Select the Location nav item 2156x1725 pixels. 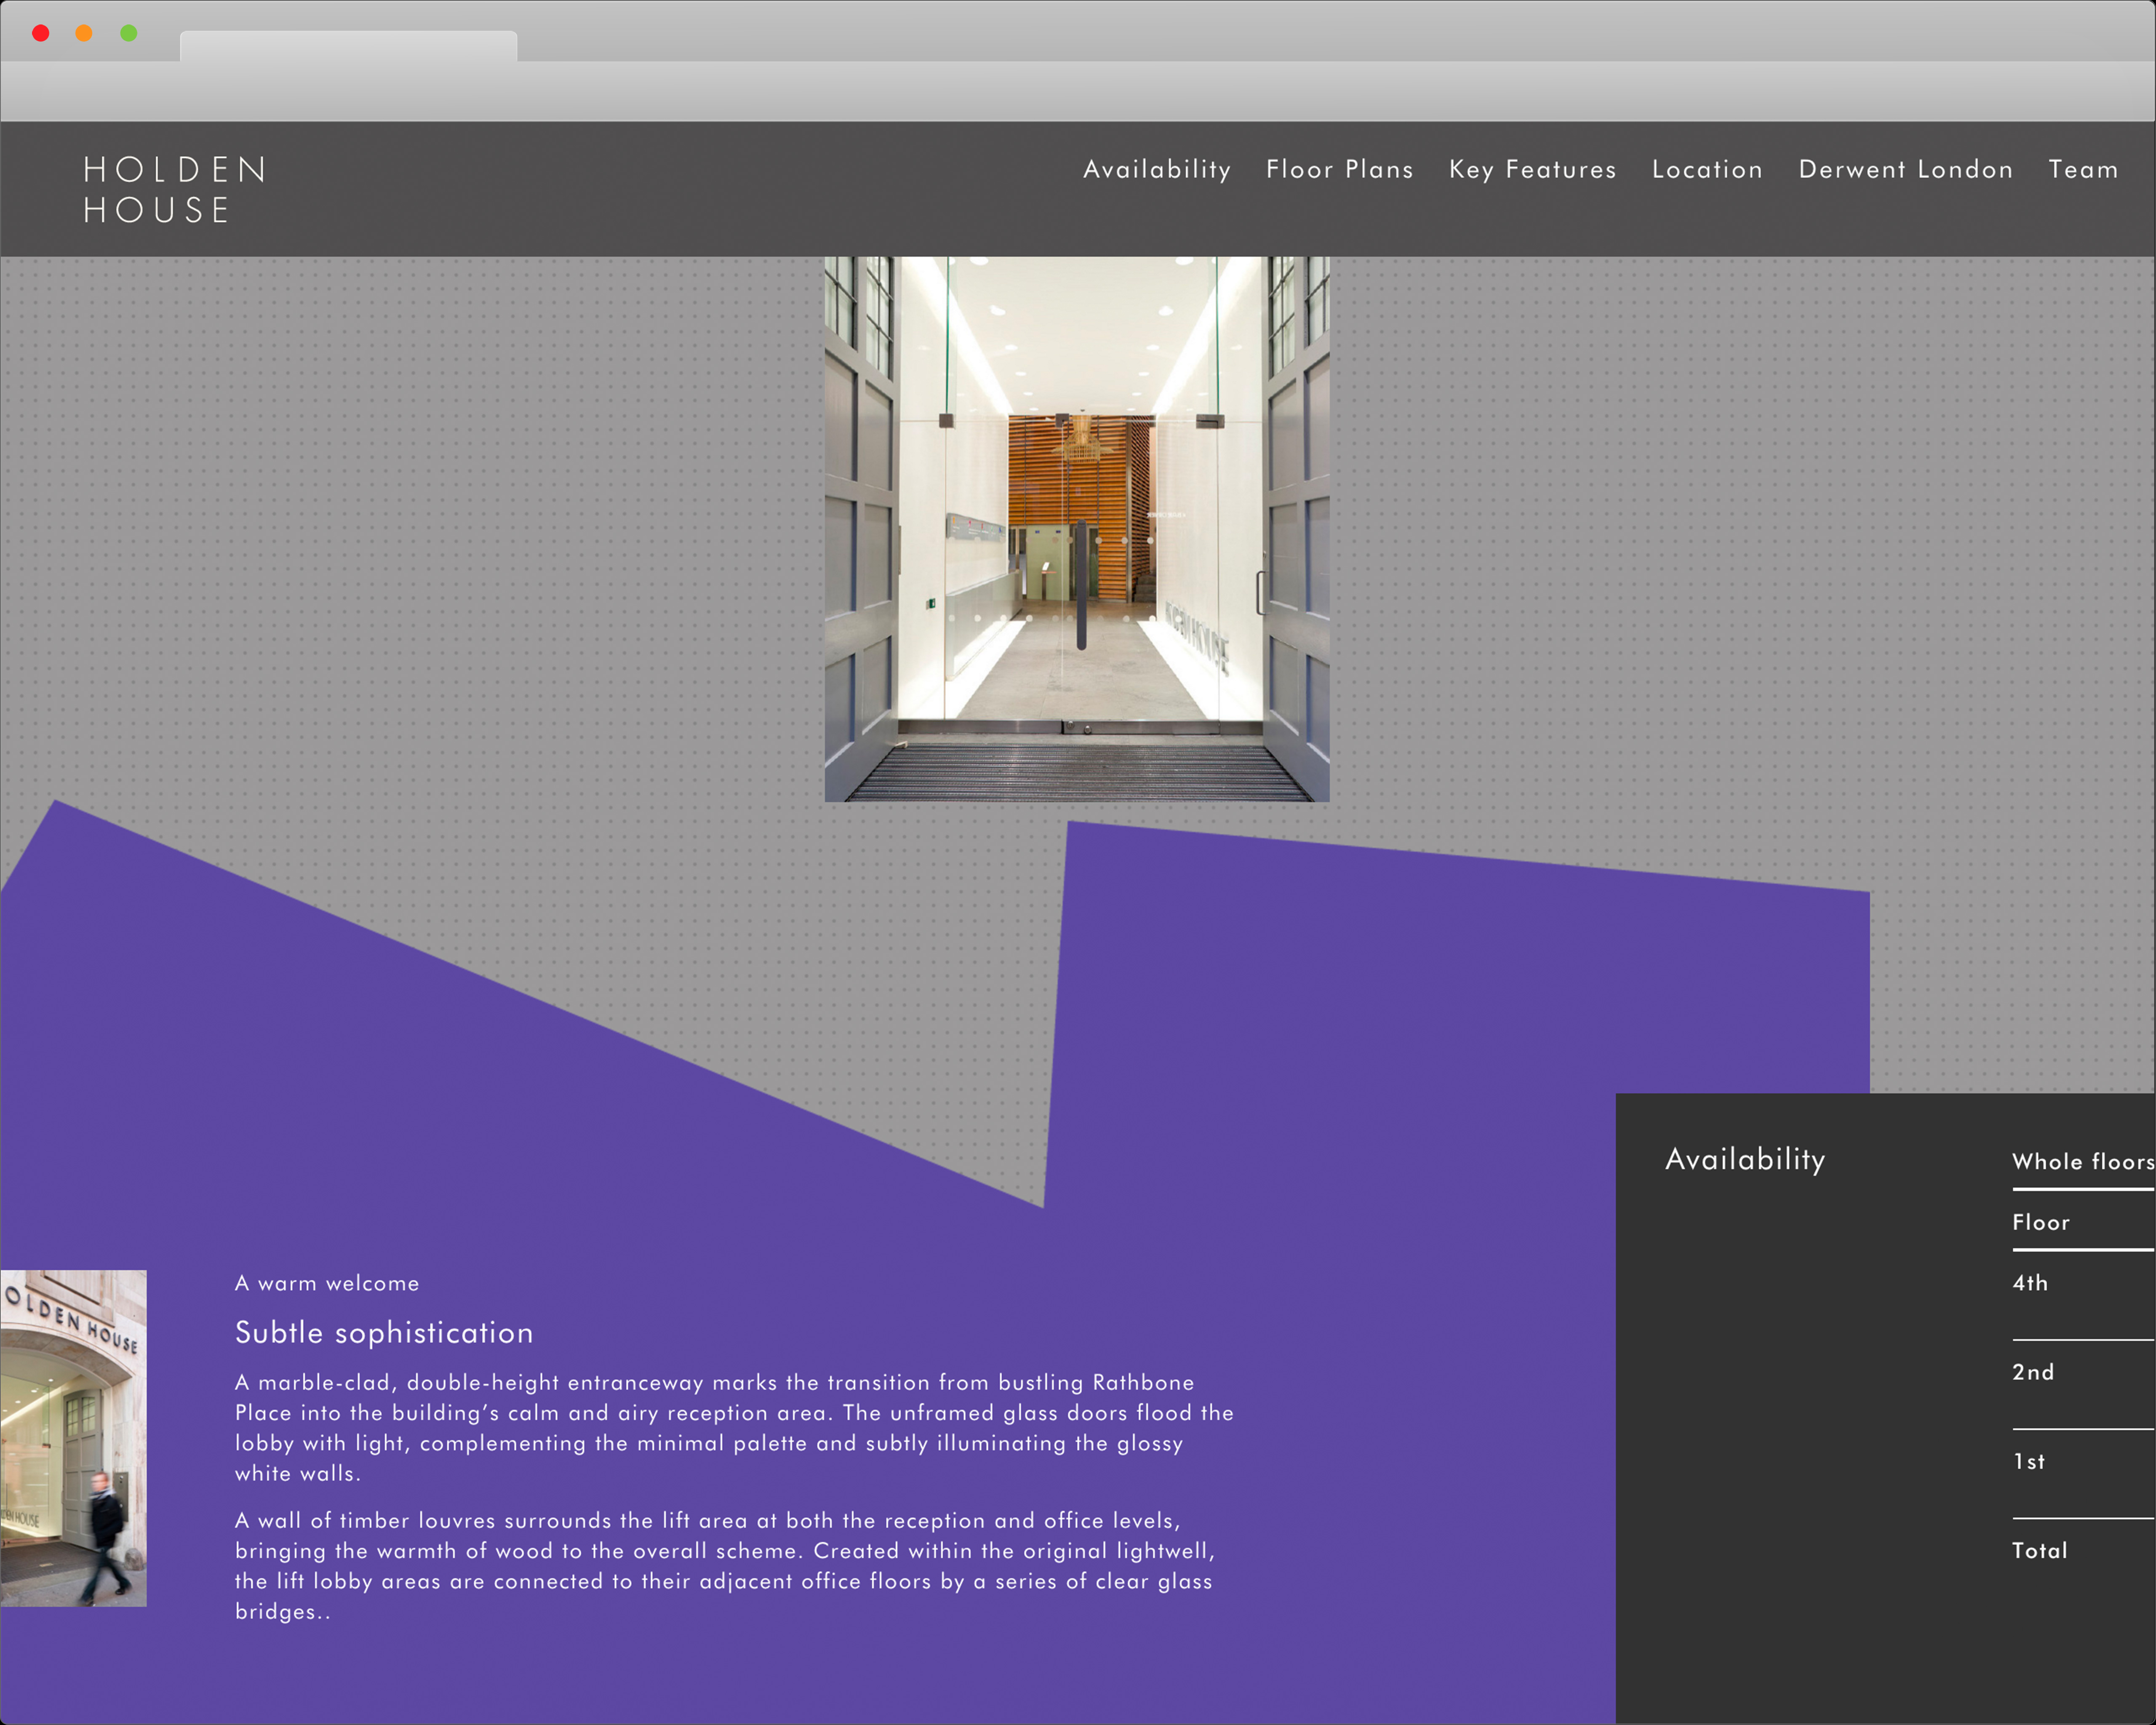click(x=1707, y=169)
